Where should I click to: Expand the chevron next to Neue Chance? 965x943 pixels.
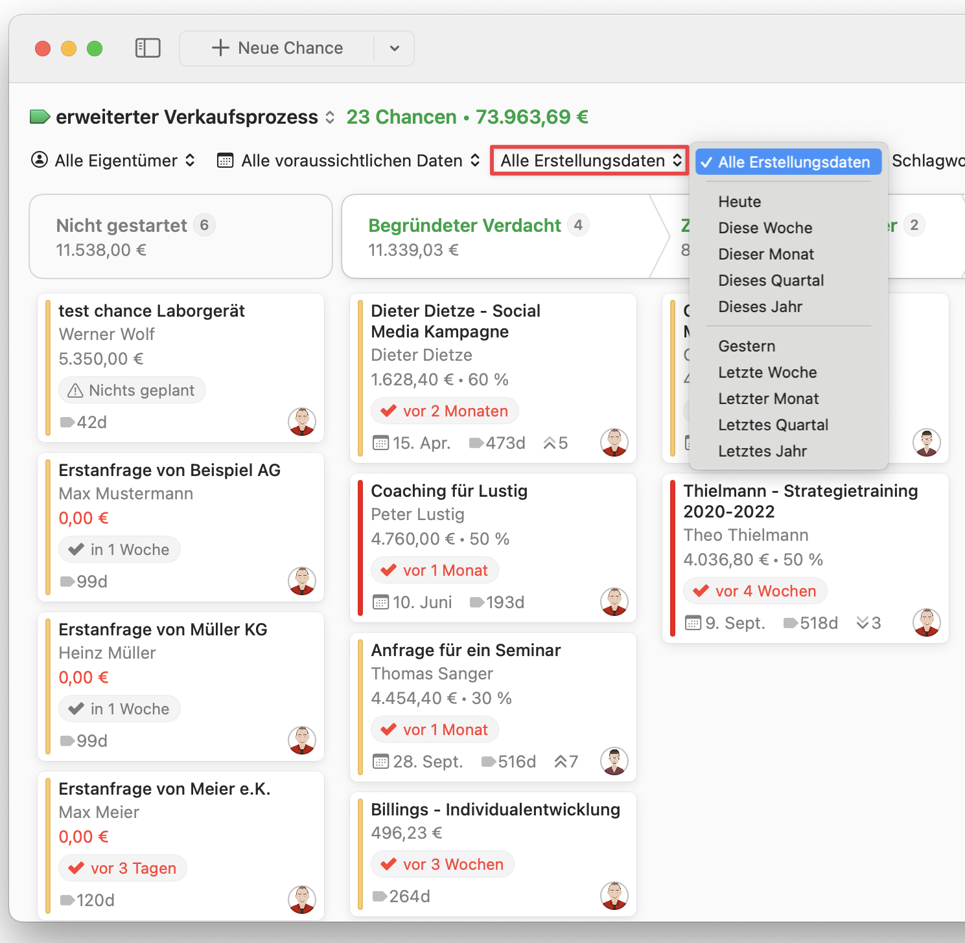pyautogui.click(x=393, y=47)
